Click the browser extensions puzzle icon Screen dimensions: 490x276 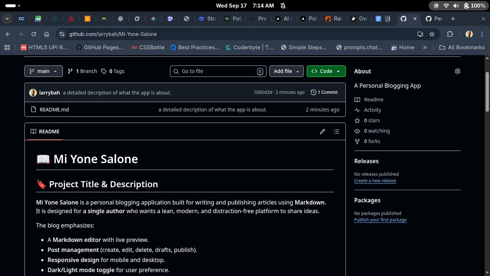[450, 34]
